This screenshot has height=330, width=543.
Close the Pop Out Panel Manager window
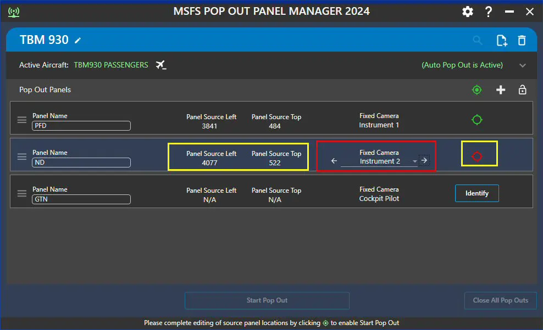click(529, 12)
